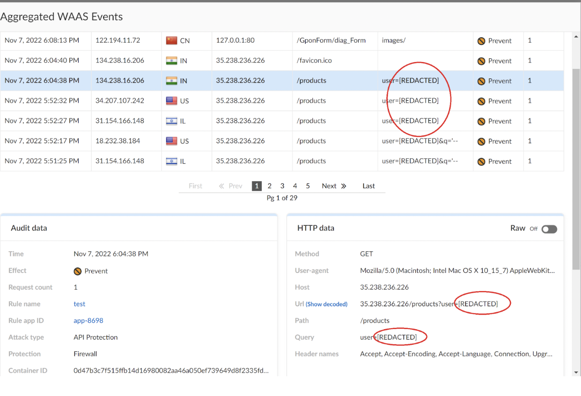The image size is (581, 396).
Task: Click Aggregated WAAS Events title
Action: click(62, 17)
